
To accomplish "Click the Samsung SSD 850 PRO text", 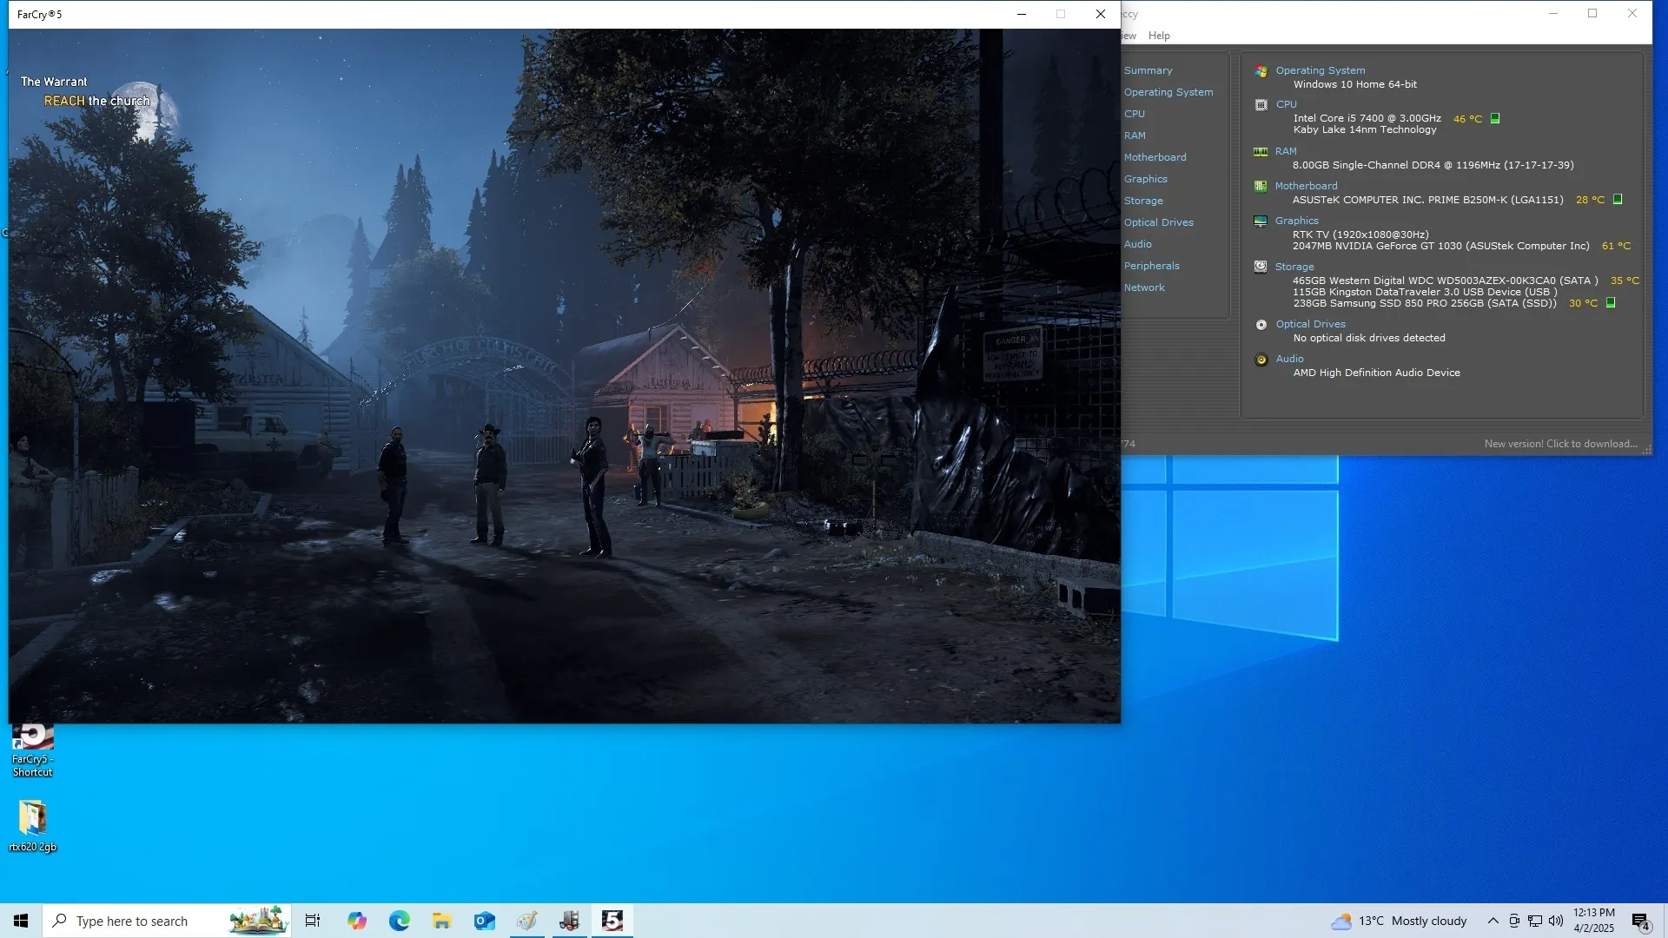I will [x=1425, y=303].
